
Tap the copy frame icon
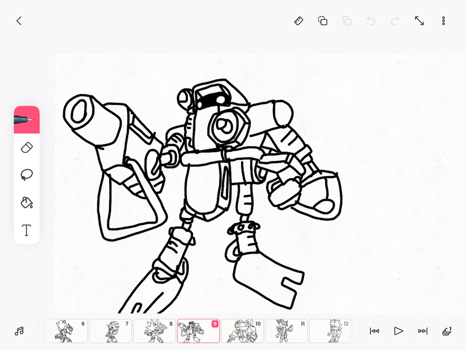tap(323, 21)
